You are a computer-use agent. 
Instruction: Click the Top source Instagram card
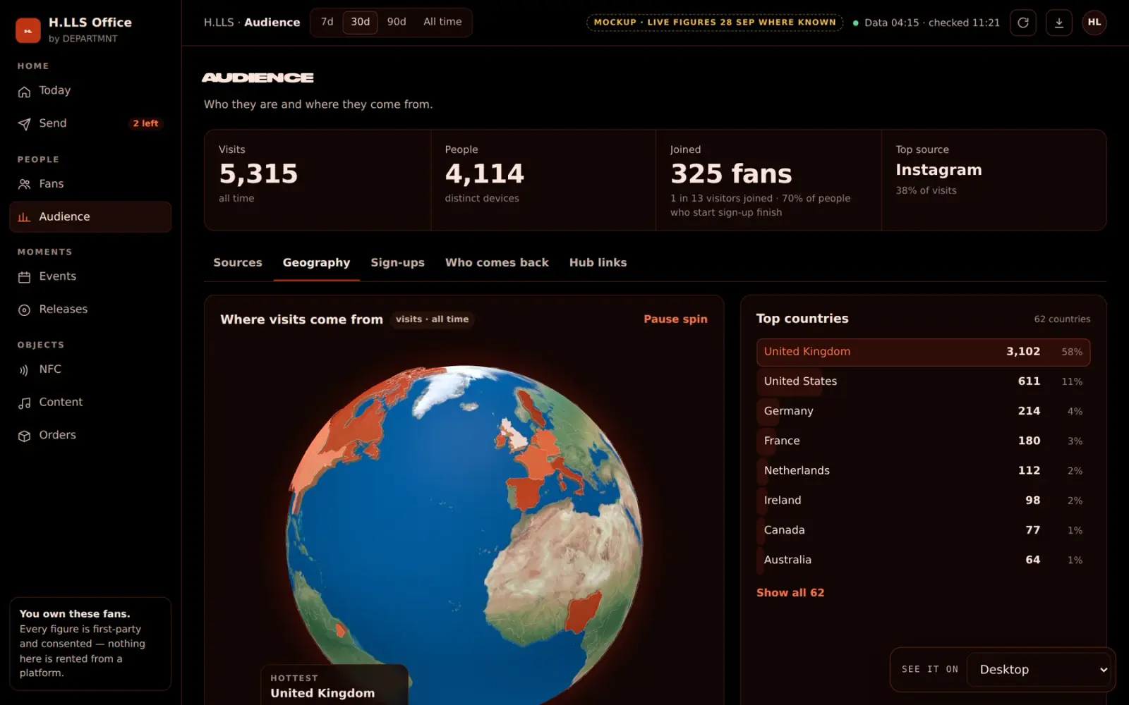[x=994, y=180]
